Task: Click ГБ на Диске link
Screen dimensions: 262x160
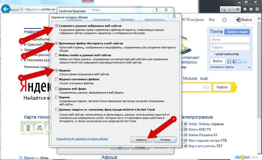Action: point(193,20)
